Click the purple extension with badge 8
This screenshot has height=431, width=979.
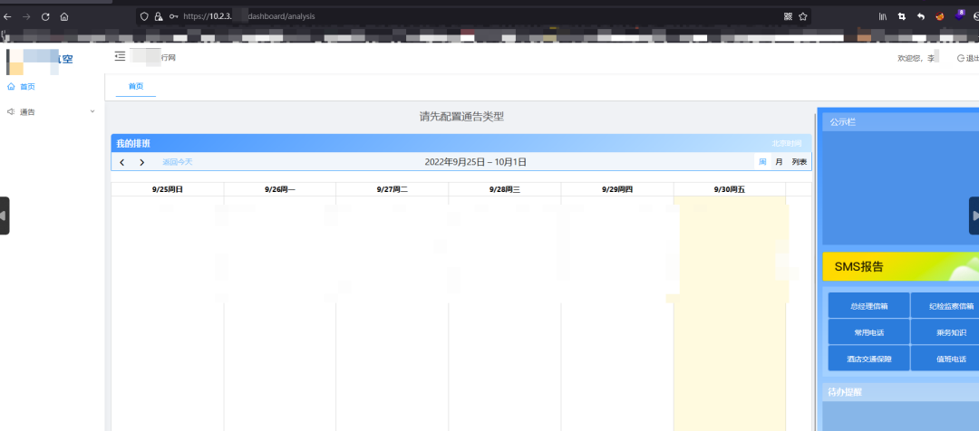click(x=959, y=15)
